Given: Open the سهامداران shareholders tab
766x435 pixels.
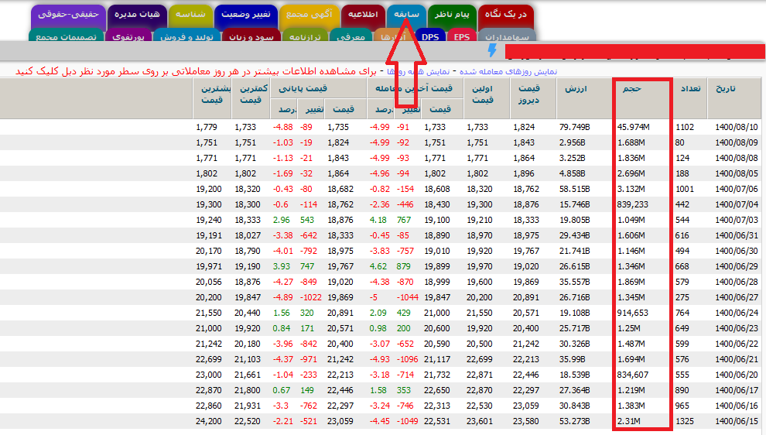Looking at the screenshot, I should coord(507,36).
